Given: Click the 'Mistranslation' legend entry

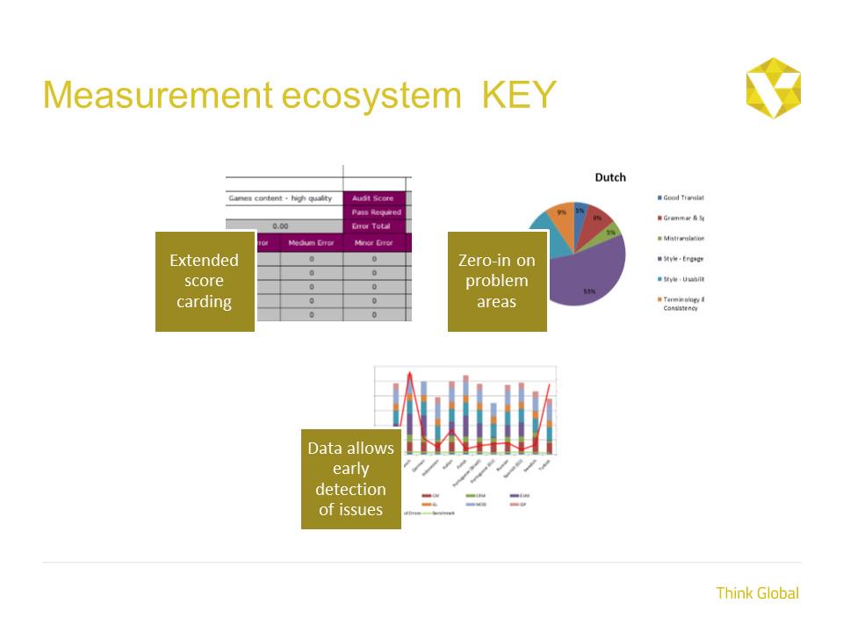Looking at the screenshot, I should click(681, 238).
